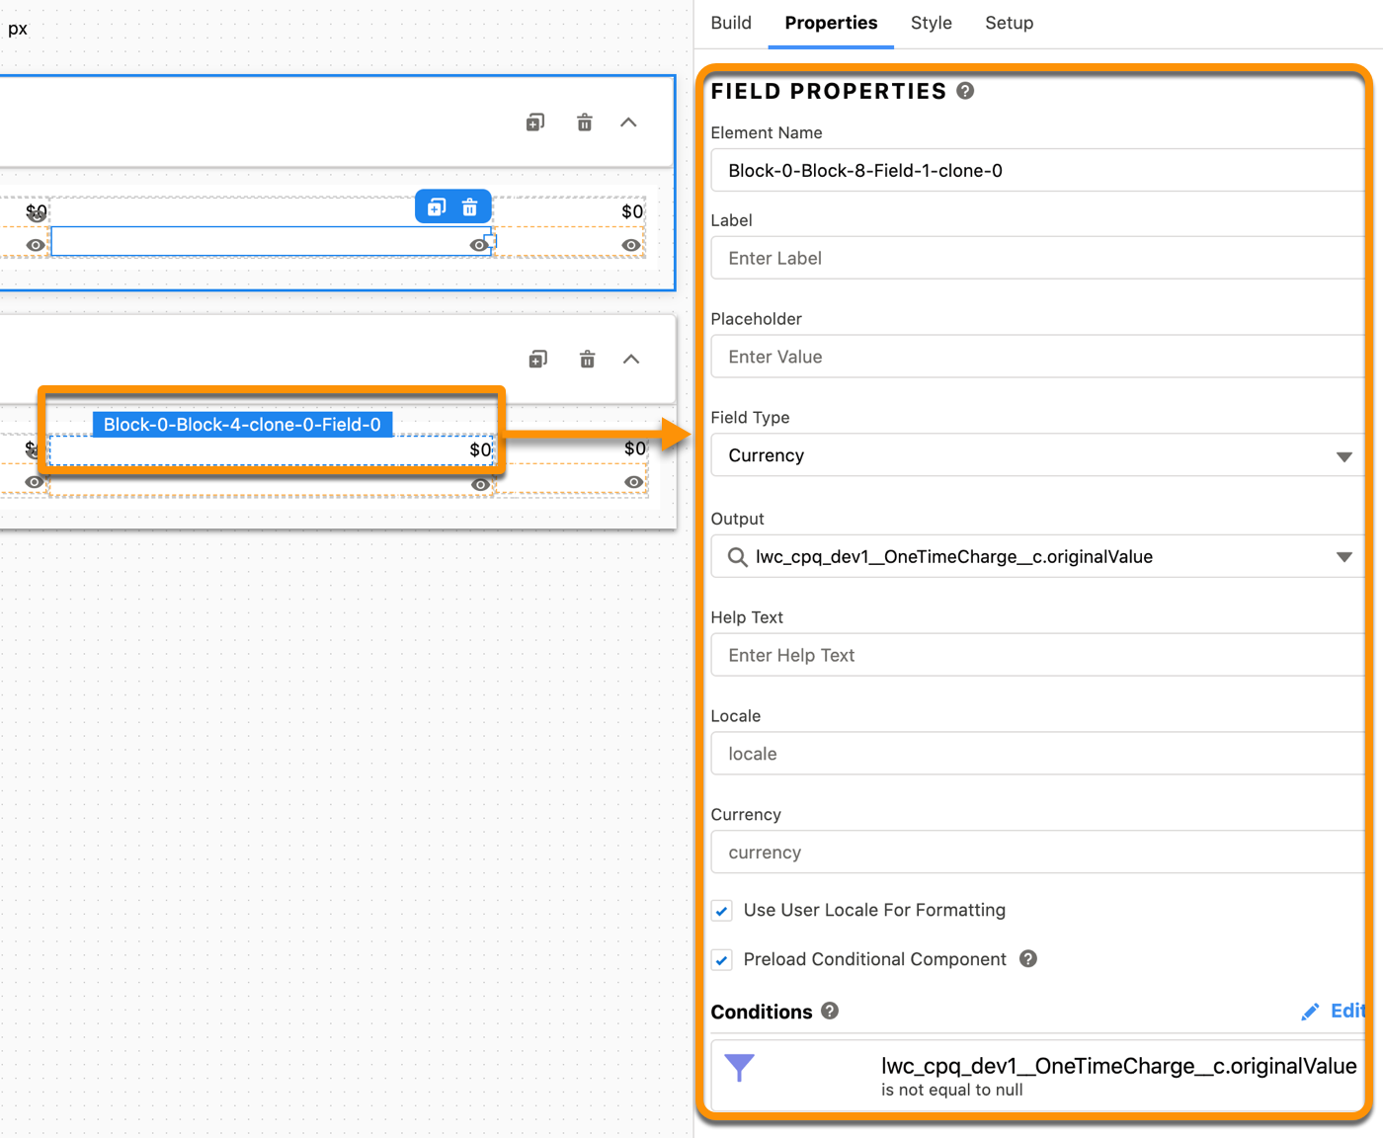This screenshot has height=1138, width=1383.
Task: Click 'is not equal to null' condition text
Action: pyautogui.click(x=952, y=1090)
